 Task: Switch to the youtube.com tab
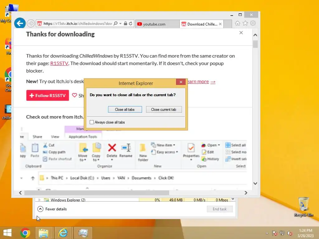[x=157, y=24]
